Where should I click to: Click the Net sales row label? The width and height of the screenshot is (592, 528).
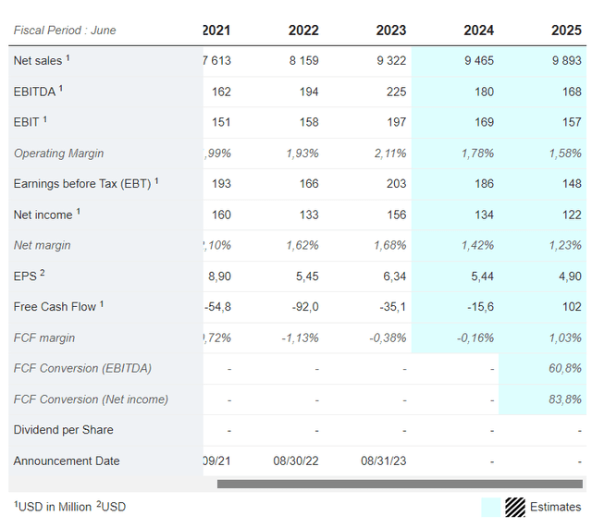point(38,61)
